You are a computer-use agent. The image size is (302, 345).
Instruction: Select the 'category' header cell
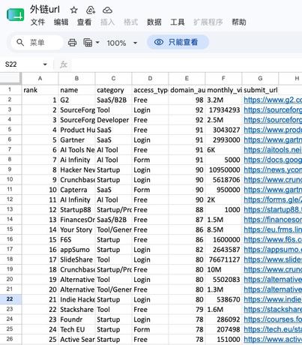[x=113, y=90]
